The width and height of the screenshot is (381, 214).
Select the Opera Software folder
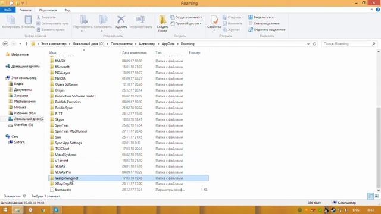pos(66,84)
